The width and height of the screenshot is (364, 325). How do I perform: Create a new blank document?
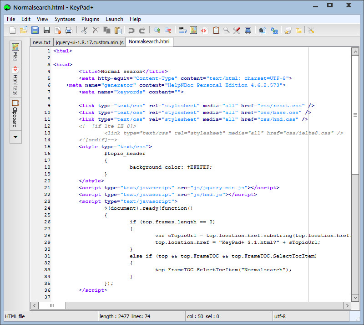13,30
